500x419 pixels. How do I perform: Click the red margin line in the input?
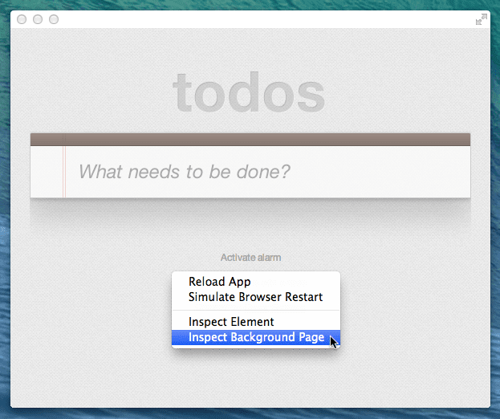pos(63,172)
